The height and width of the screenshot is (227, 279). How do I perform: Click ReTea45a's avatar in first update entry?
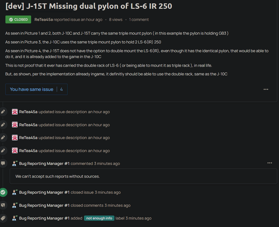pos(15,112)
